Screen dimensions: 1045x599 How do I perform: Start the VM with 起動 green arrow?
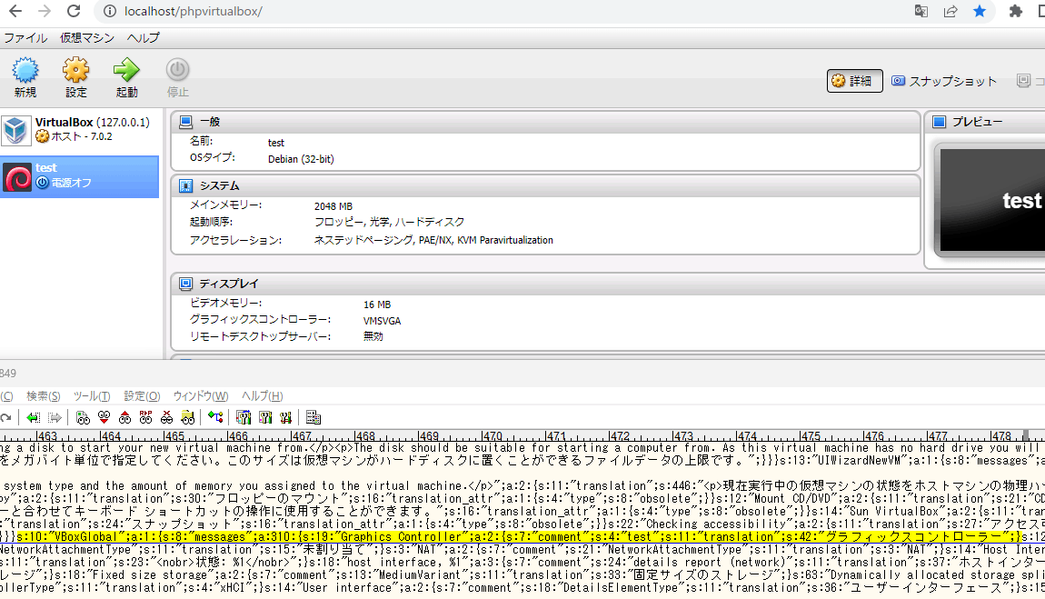point(126,70)
